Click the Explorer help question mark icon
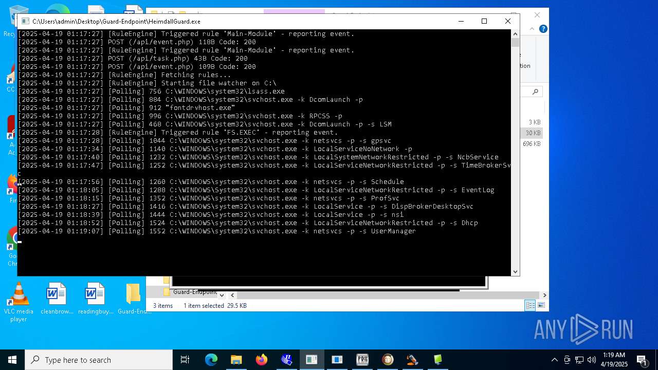 tap(543, 29)
